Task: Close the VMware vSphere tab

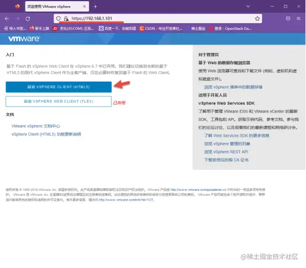Action: pos(85,7)
